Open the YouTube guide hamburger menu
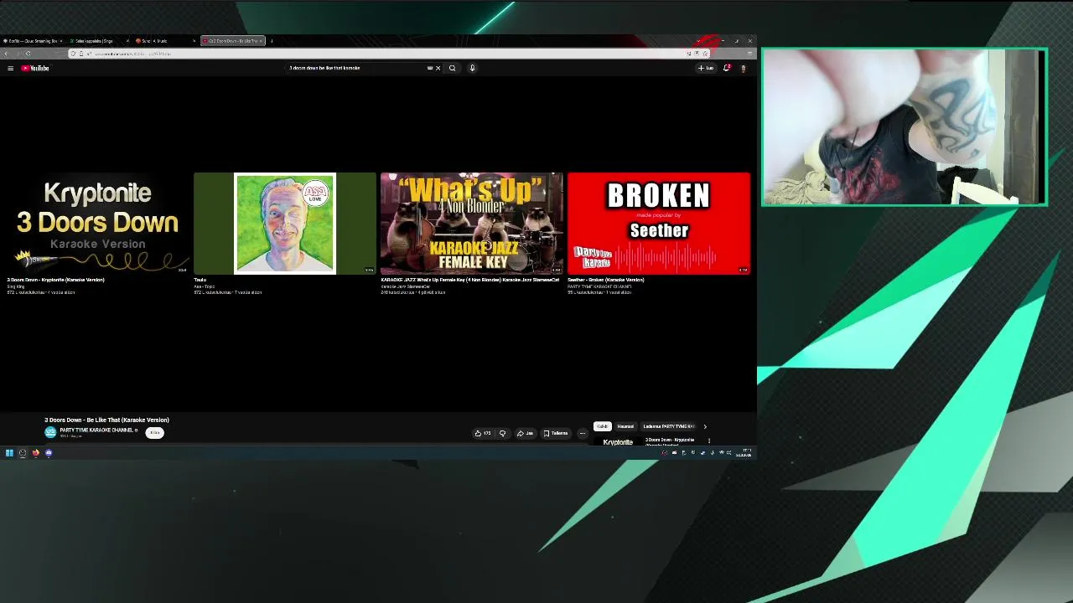Viewport: 1073px width, 603px height. pyautogui.click(x=10, y=68)
